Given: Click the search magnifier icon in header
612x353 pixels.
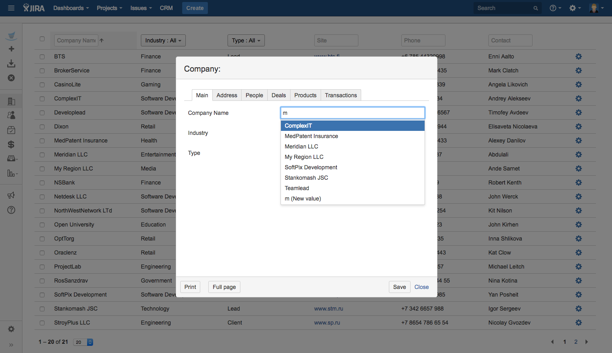Looking at the screenshot, I should click(x=535, y=8).
